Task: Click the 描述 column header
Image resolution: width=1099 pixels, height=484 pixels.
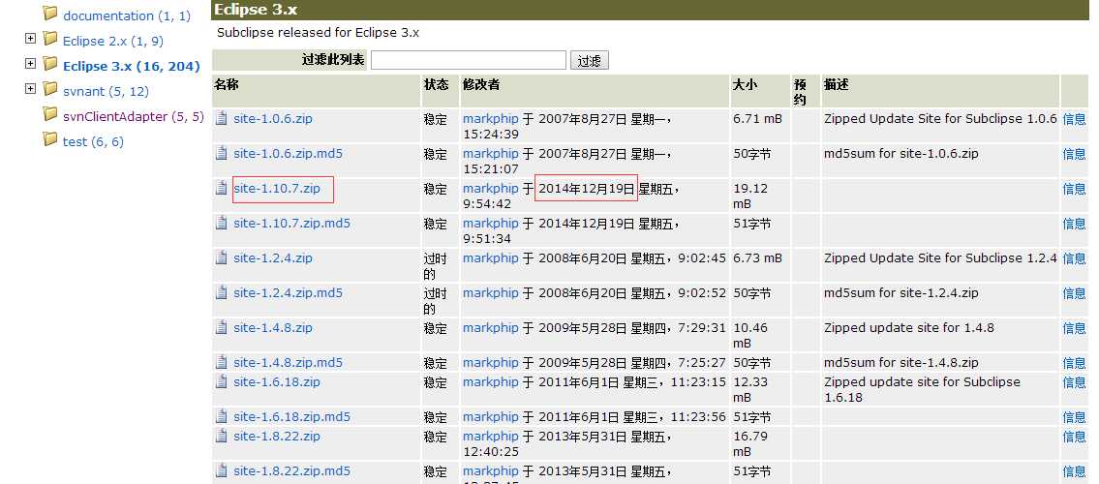Action: (x=837, y=85)
